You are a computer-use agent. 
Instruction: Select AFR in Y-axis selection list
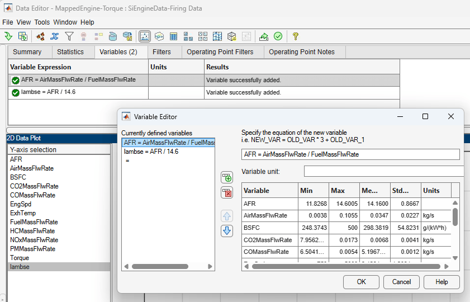click(x=59, y=159)
